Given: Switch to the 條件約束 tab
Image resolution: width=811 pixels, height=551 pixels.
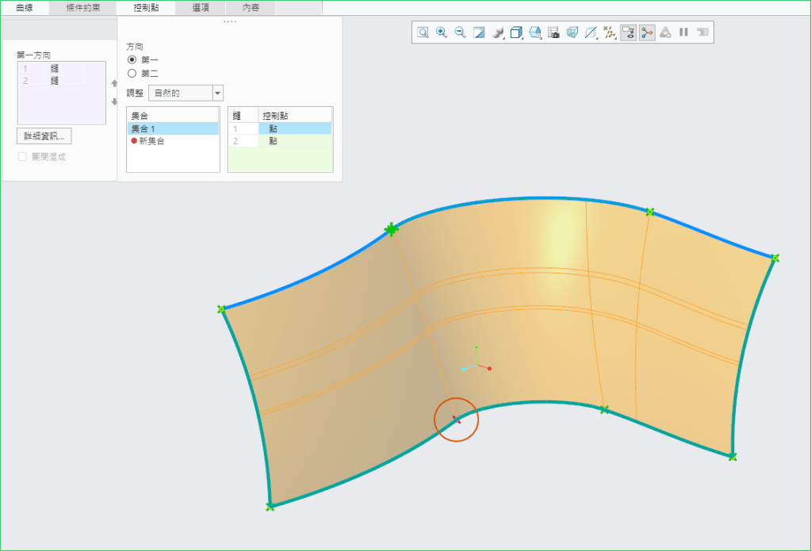Looking at the screenshot, I should [x=82, y=7].
